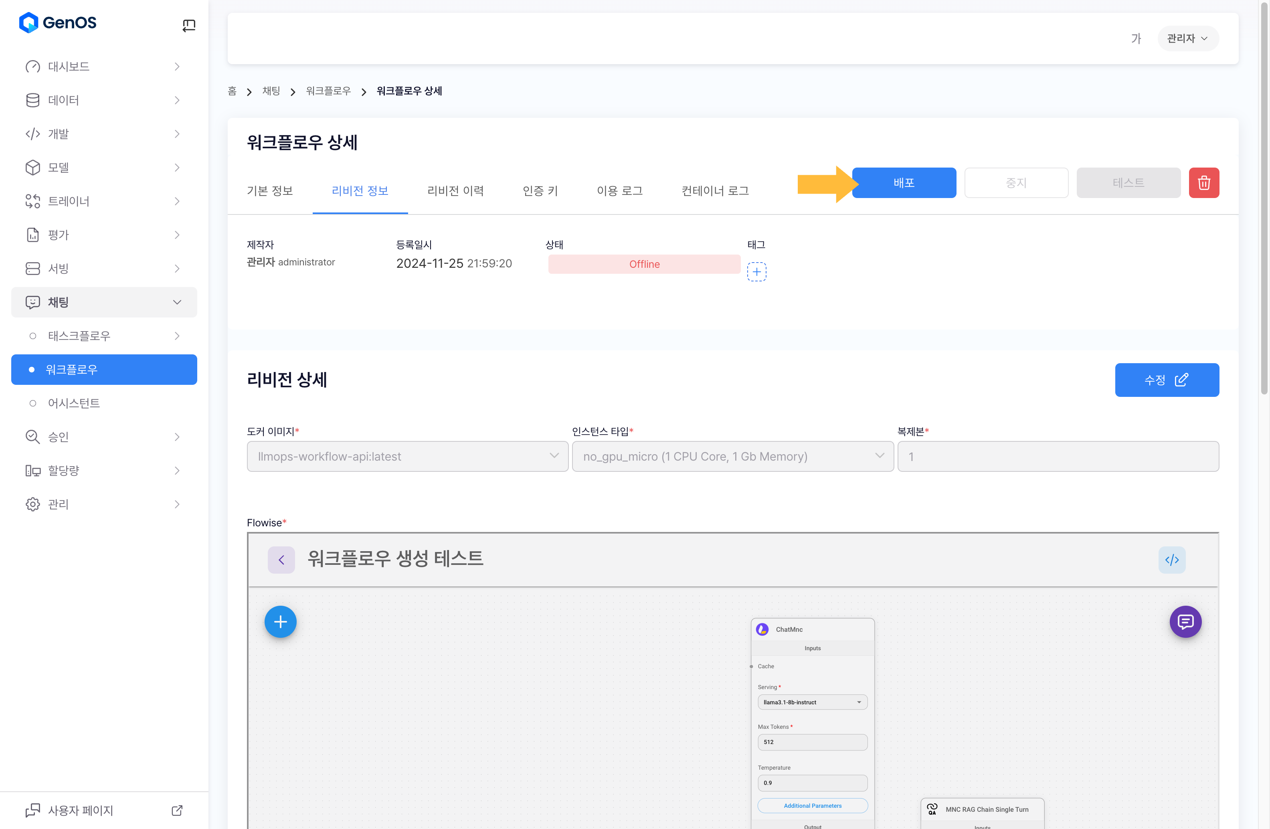This screenshot has height=829, width=1270.
Task: Click the 가 font size icon
Action: pos(1136,38)
